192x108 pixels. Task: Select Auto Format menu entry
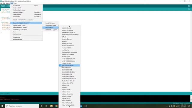pyautogui.click(x=26, y=6)
